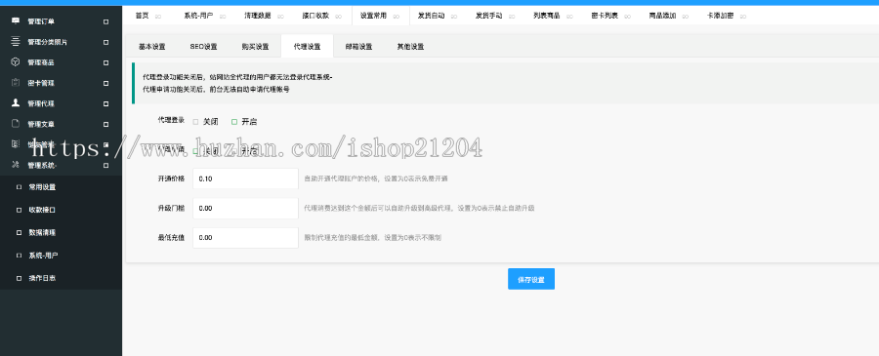Close the 卡添加密 top tab icon
The width and height of the screenshot is (879, 356).
pos(743,17)
